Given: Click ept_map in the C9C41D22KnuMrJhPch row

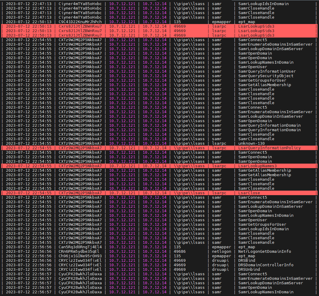Looking at the screenshot, I should tap(247, 22).
